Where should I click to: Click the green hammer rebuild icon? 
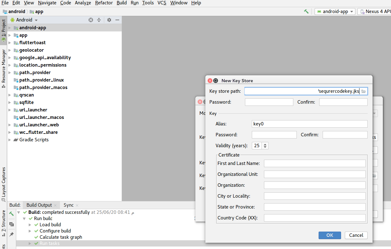[306, 11]
